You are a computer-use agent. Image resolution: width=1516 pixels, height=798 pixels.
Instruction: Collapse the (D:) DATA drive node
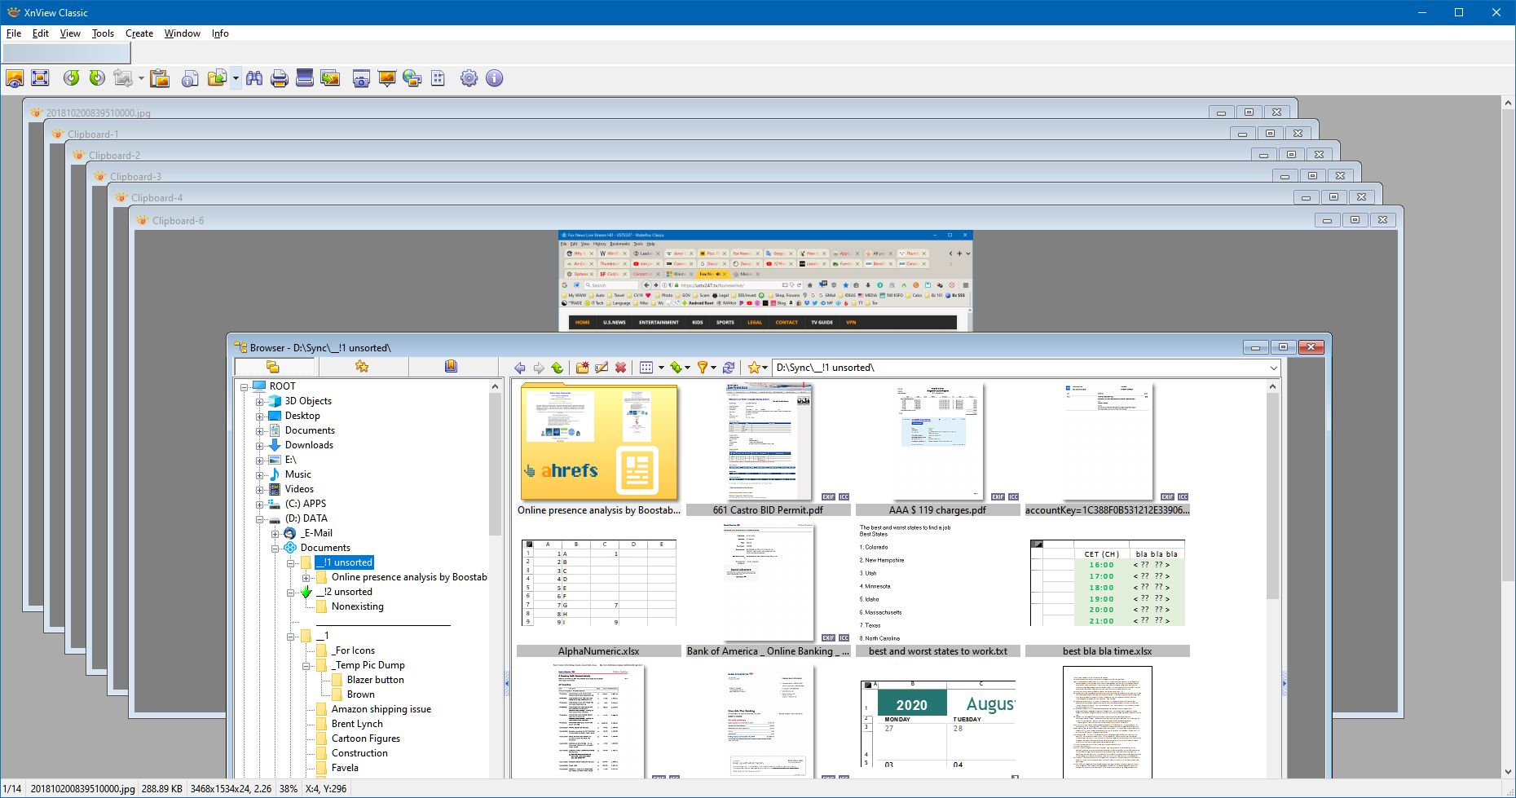click(x=259, y=519)
